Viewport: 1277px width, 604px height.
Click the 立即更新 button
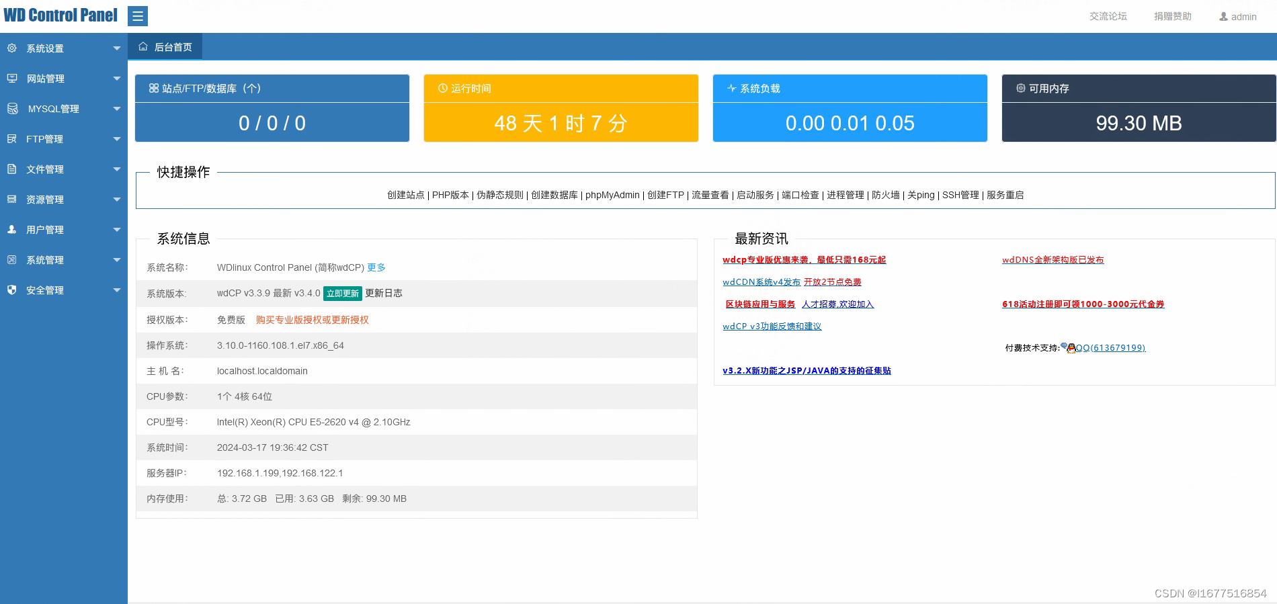point(343,294)
